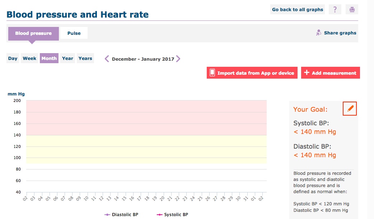Click the red high-pressure zone of chart
374x219 pixels.
[146, 118]
